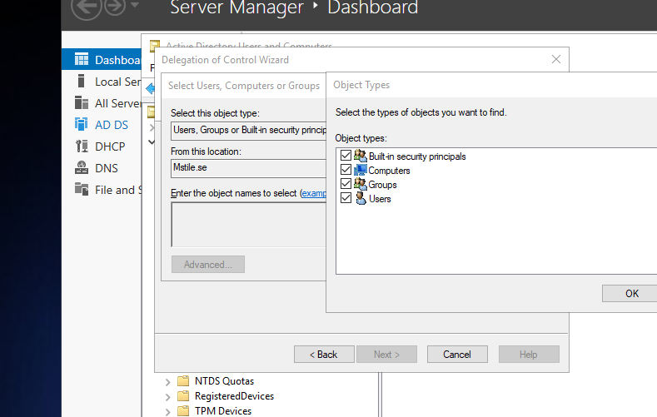
Task: Confirm Object Types with OK
Action: pyautogui.click(x=630, y=294)
